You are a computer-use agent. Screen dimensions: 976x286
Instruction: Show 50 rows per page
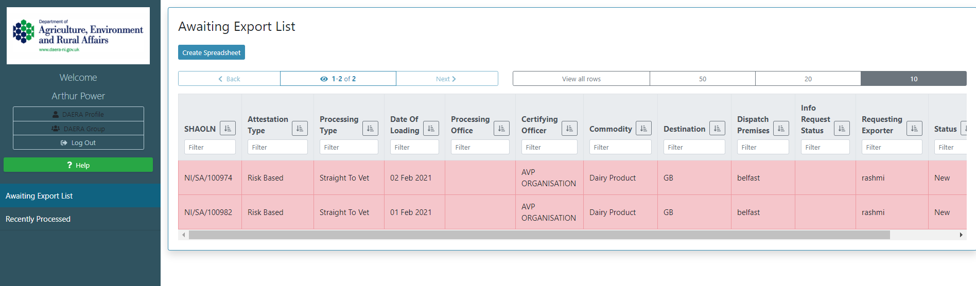703,79
